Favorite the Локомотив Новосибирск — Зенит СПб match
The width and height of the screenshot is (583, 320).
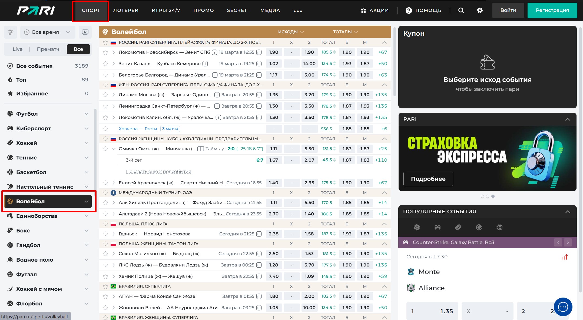coord(105,52)
